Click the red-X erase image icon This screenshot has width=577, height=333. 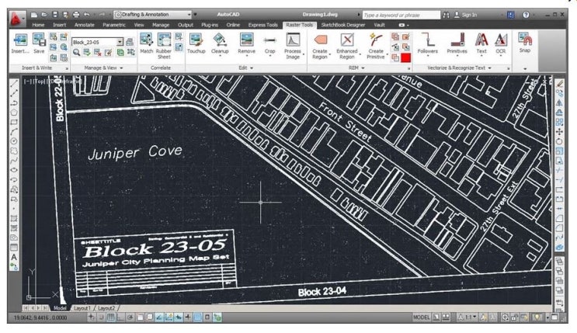[98, 52]
